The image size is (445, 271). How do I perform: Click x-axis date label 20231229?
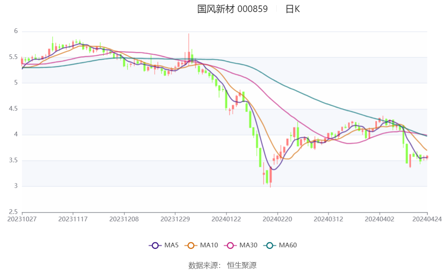pyautogui.click(x=175, y=219)
